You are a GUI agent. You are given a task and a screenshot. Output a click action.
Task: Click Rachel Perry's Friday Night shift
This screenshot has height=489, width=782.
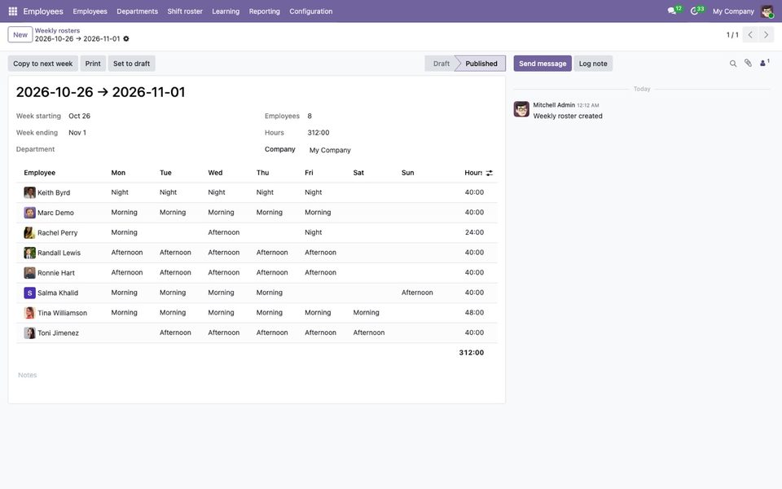click(x=313, y=232)
